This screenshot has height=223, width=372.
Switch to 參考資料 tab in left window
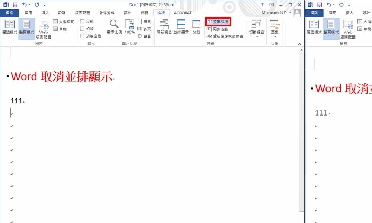(107, 13)
